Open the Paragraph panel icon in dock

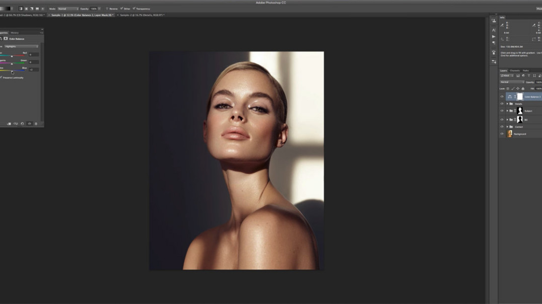click(494, 43)
